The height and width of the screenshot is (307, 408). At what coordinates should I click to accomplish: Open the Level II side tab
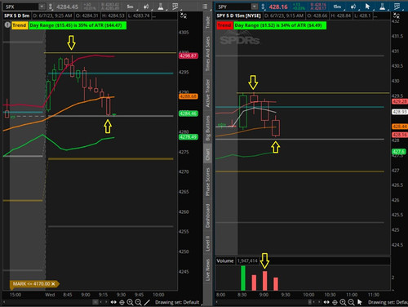coord(207,243)
